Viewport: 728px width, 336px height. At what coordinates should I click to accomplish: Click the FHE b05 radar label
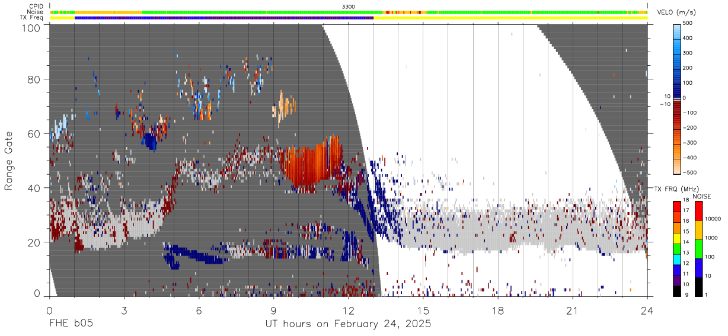coord(71,325)
